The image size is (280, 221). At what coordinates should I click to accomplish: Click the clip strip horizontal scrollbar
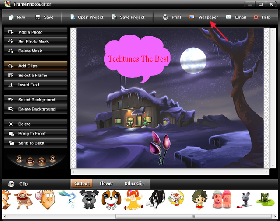(175, 216)
